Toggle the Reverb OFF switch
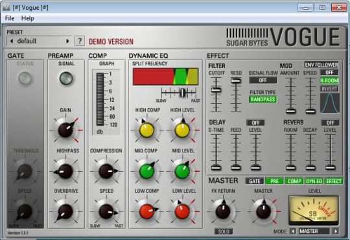Screen dimensions: 350x240 click(x=330, y=123)
